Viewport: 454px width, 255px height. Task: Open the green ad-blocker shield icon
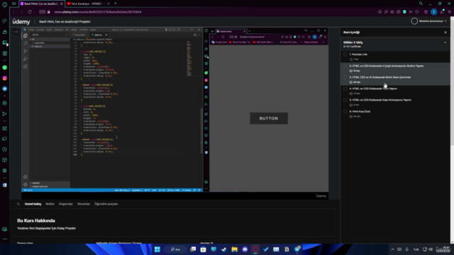click(x=404, y=12)
